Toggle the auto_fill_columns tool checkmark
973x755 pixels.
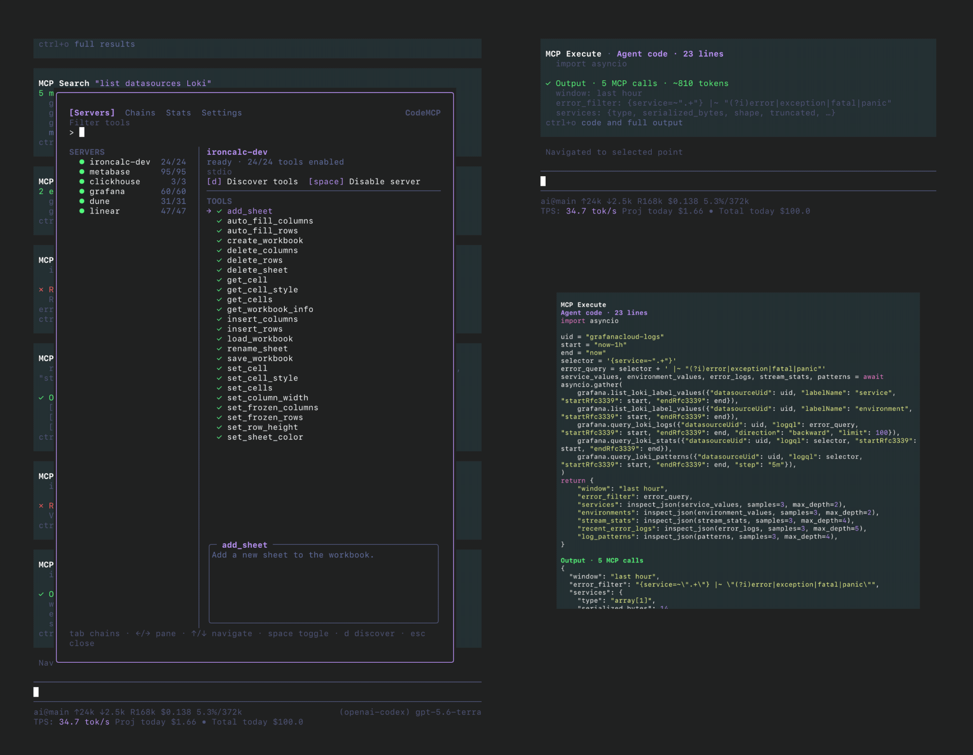pos(219,221)
